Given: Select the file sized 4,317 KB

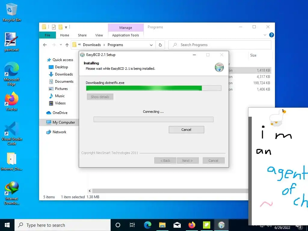Looking at the screenshot, I should click(250, 77).
